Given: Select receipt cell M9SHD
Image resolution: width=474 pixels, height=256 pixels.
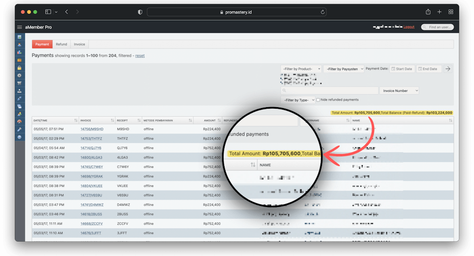Looking at the screenshot, I should click(123, 129).
